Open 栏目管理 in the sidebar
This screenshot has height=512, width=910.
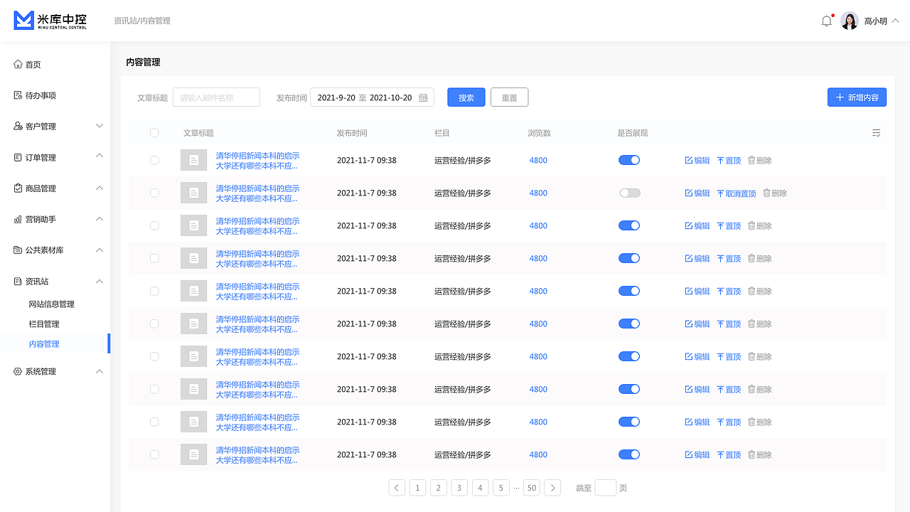pos(44,324)
